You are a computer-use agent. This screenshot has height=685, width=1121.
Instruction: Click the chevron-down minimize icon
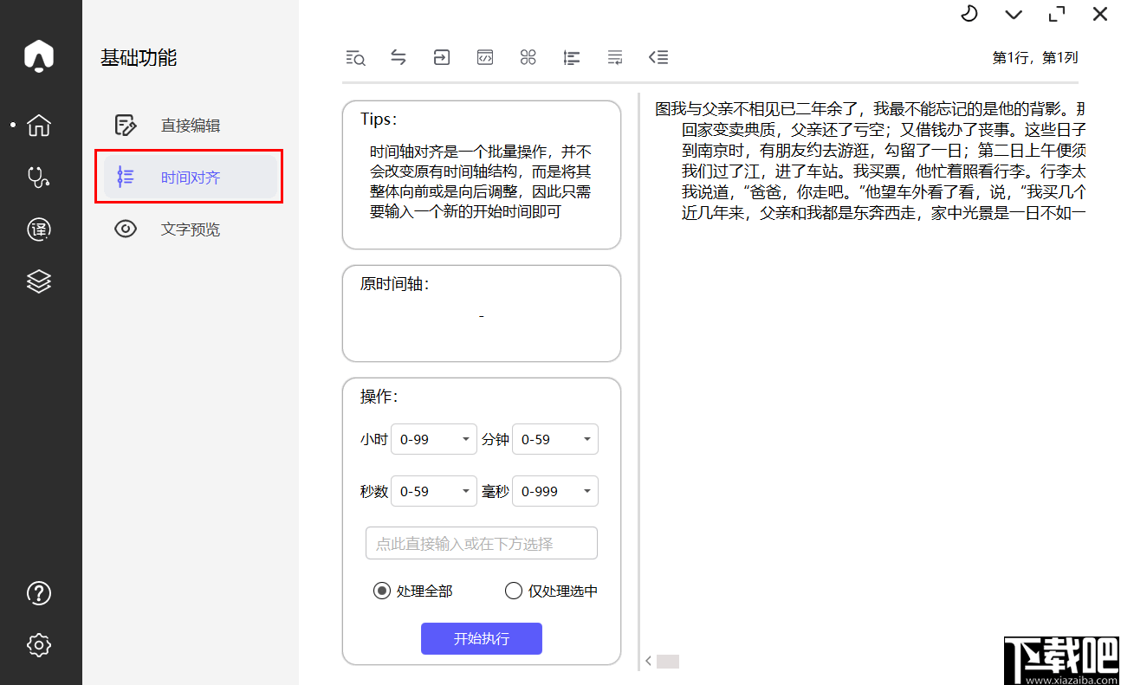pos(1013,15)
